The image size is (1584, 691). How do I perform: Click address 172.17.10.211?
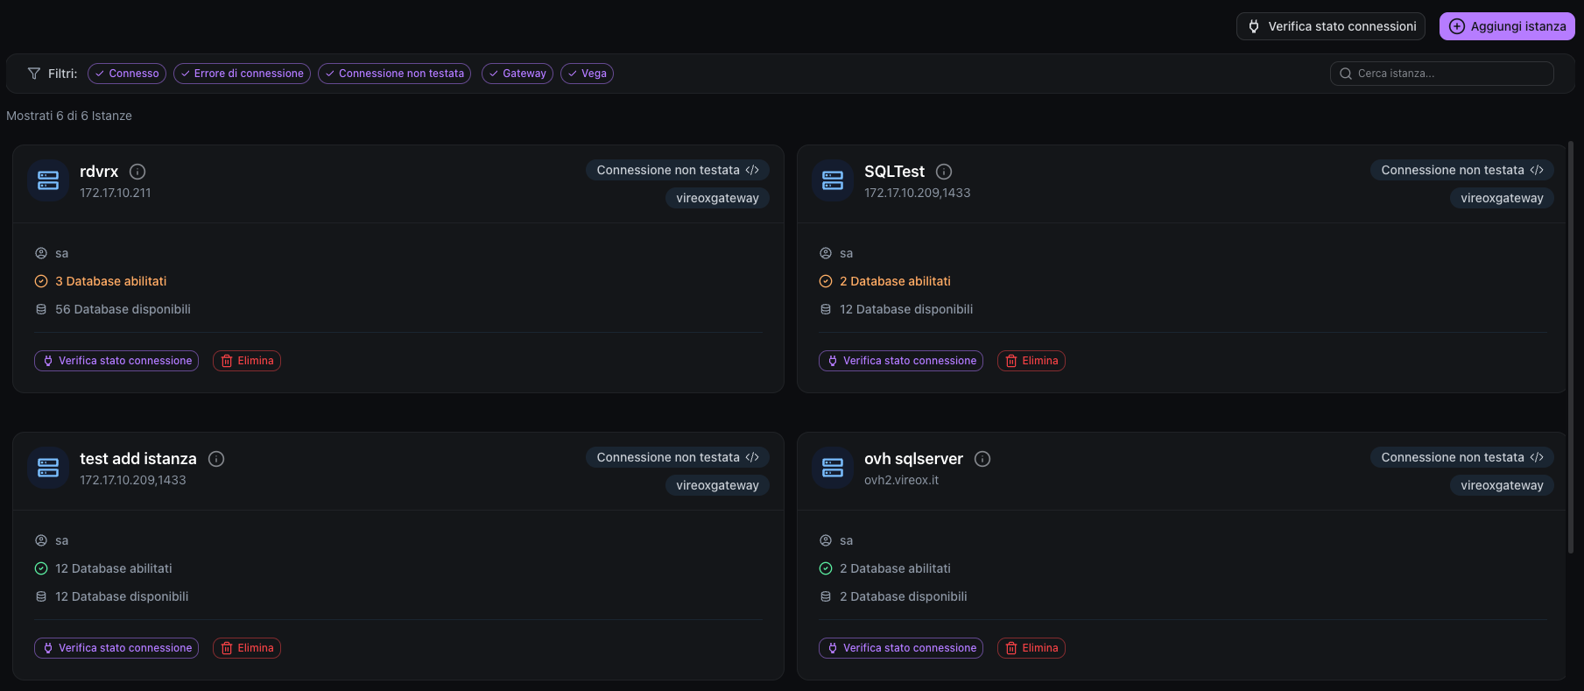coord(116,193)
